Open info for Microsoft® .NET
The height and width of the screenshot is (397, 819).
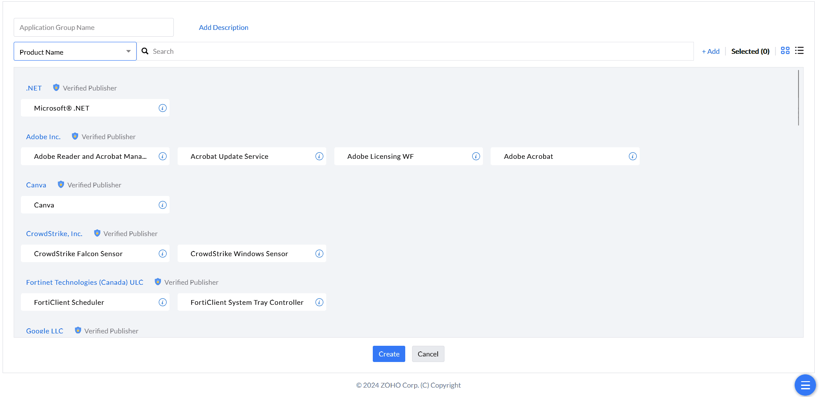[163, 108]
